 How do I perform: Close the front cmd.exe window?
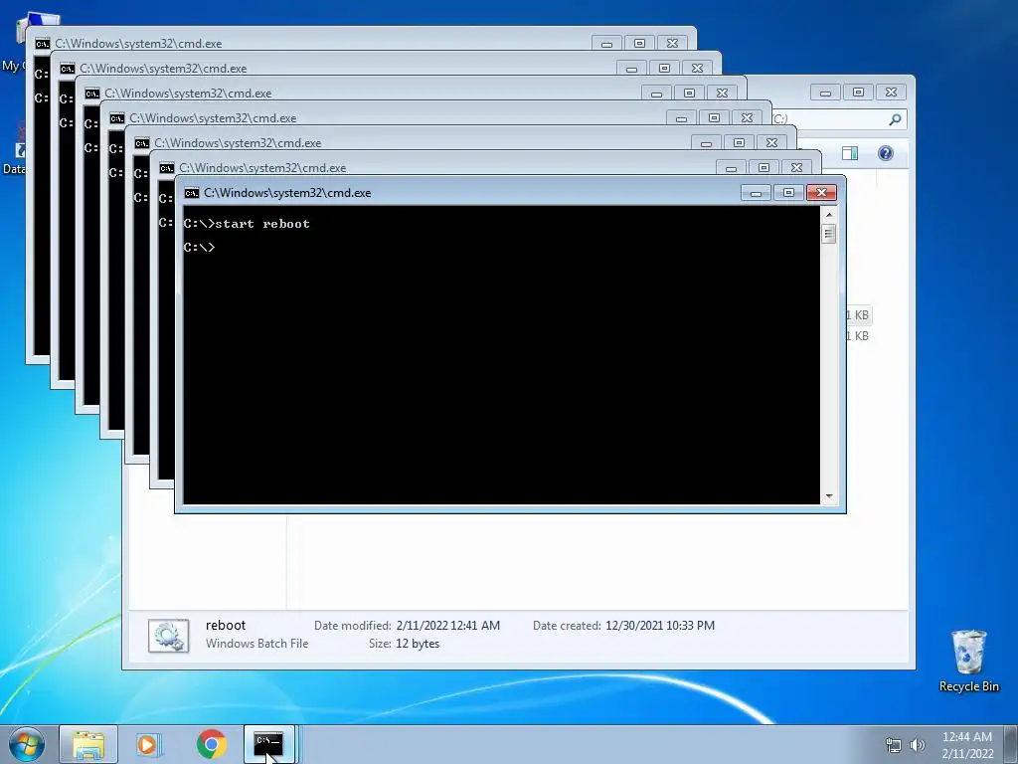point(821,192)
